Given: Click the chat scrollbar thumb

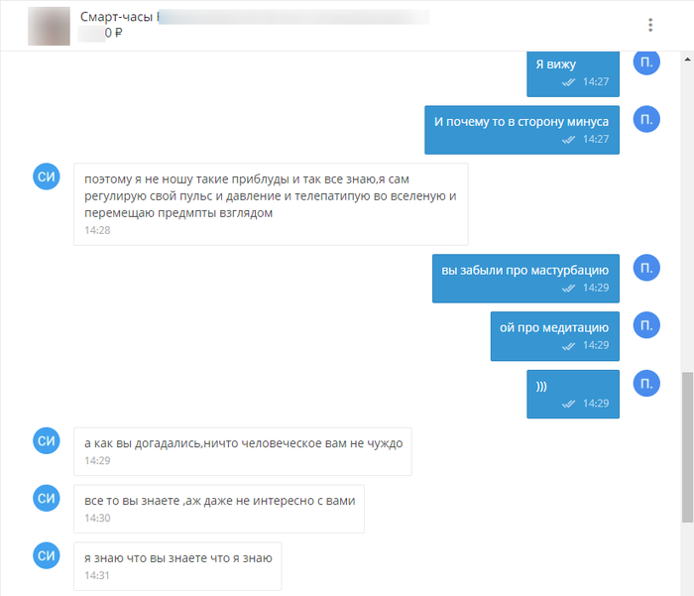Looking at the screenshot, I should click(x=687, y=447).
